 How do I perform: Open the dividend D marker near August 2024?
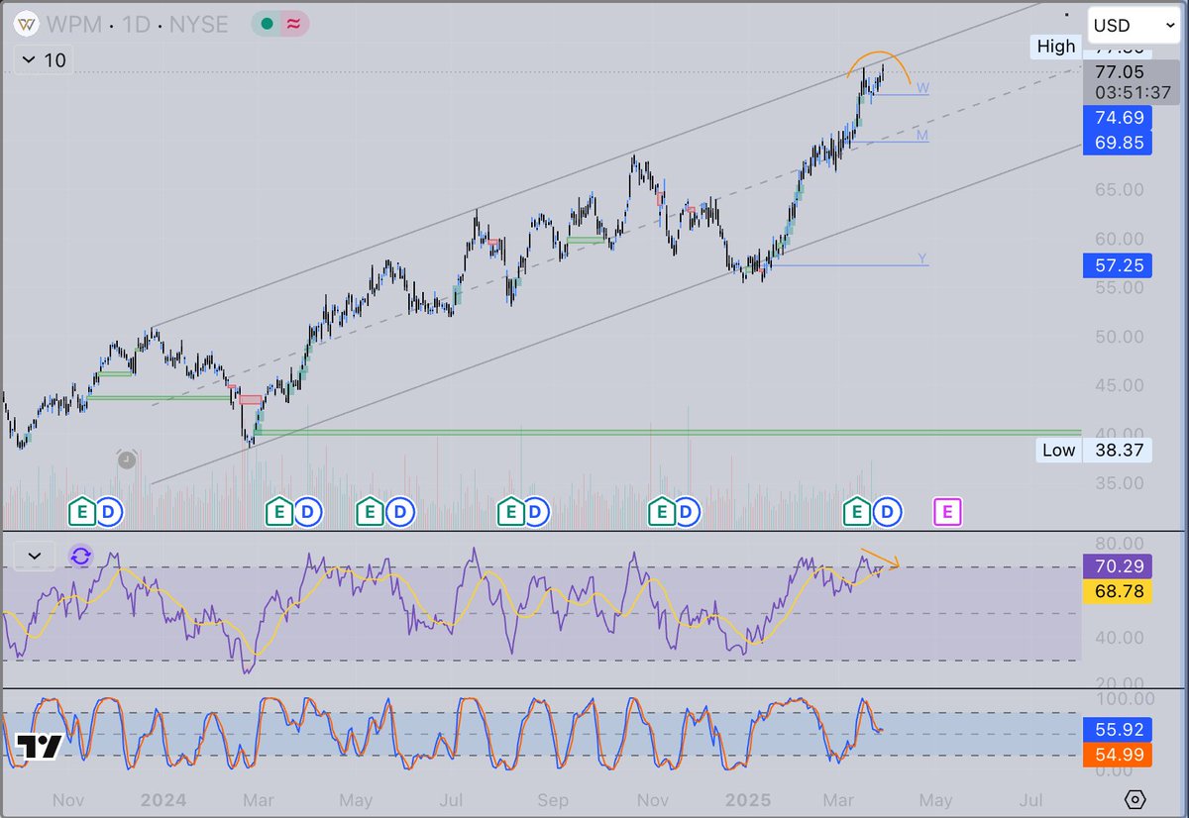[x=536, y=512]
